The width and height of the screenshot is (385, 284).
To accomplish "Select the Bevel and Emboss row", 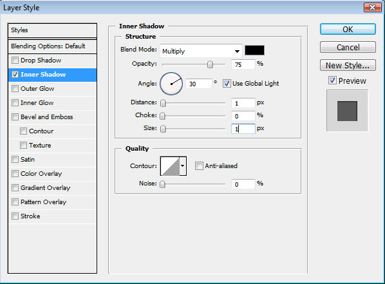I will [x=52, y=117].
